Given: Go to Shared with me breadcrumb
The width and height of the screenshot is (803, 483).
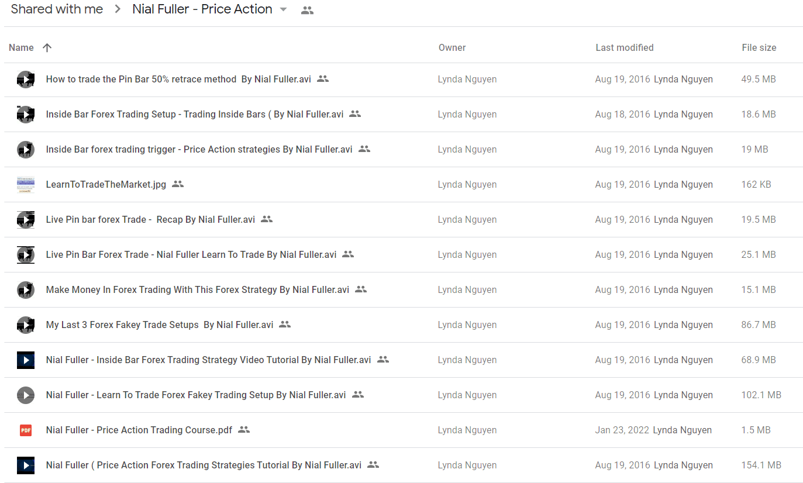Looking at the screenshot, I should pos(57,9).
